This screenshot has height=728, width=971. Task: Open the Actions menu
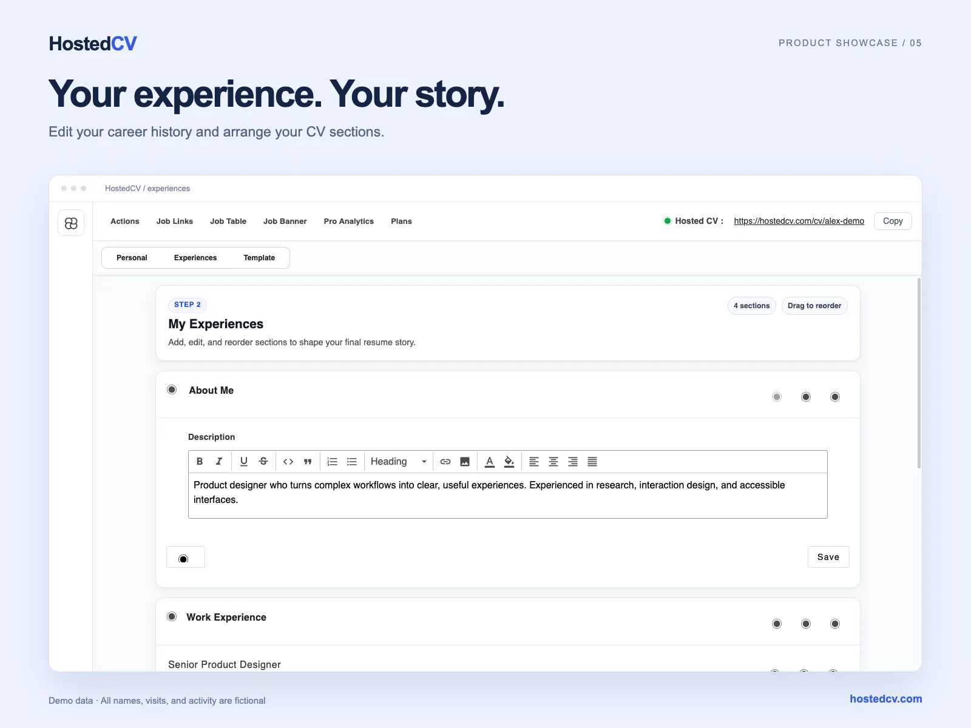tap(125, 221)
